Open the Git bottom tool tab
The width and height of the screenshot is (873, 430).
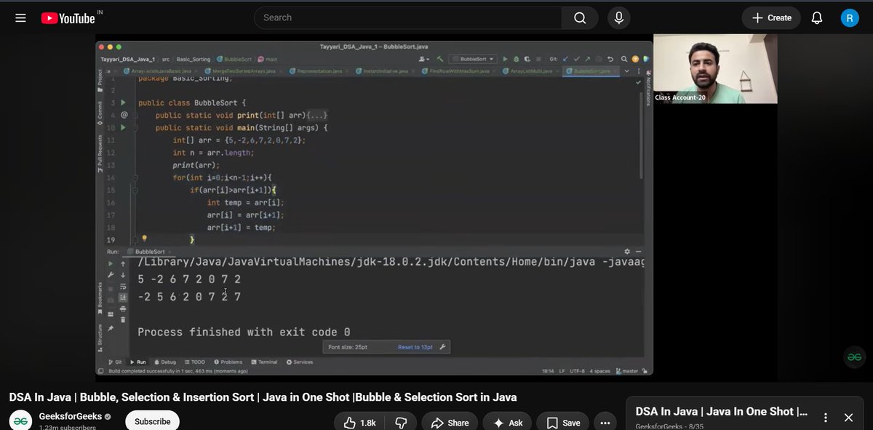tap(114, 362)
